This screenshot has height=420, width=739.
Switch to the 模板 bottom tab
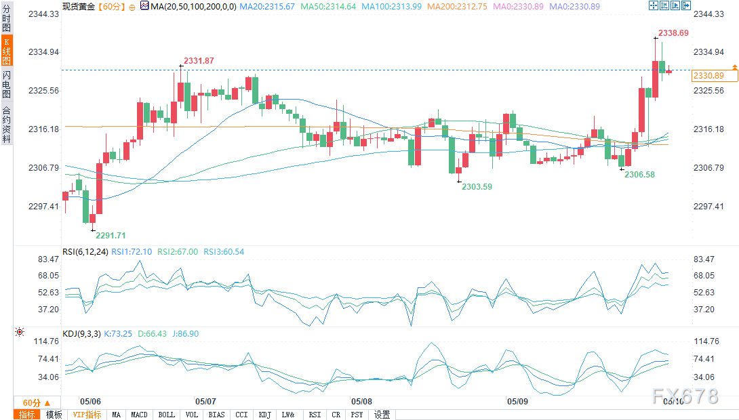pos(54,415)
